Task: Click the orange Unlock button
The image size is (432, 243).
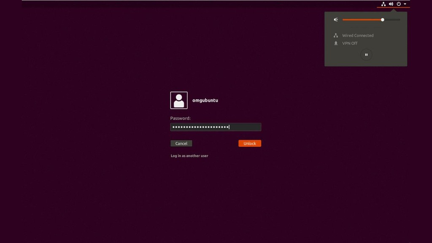Action: click(250, 143)
